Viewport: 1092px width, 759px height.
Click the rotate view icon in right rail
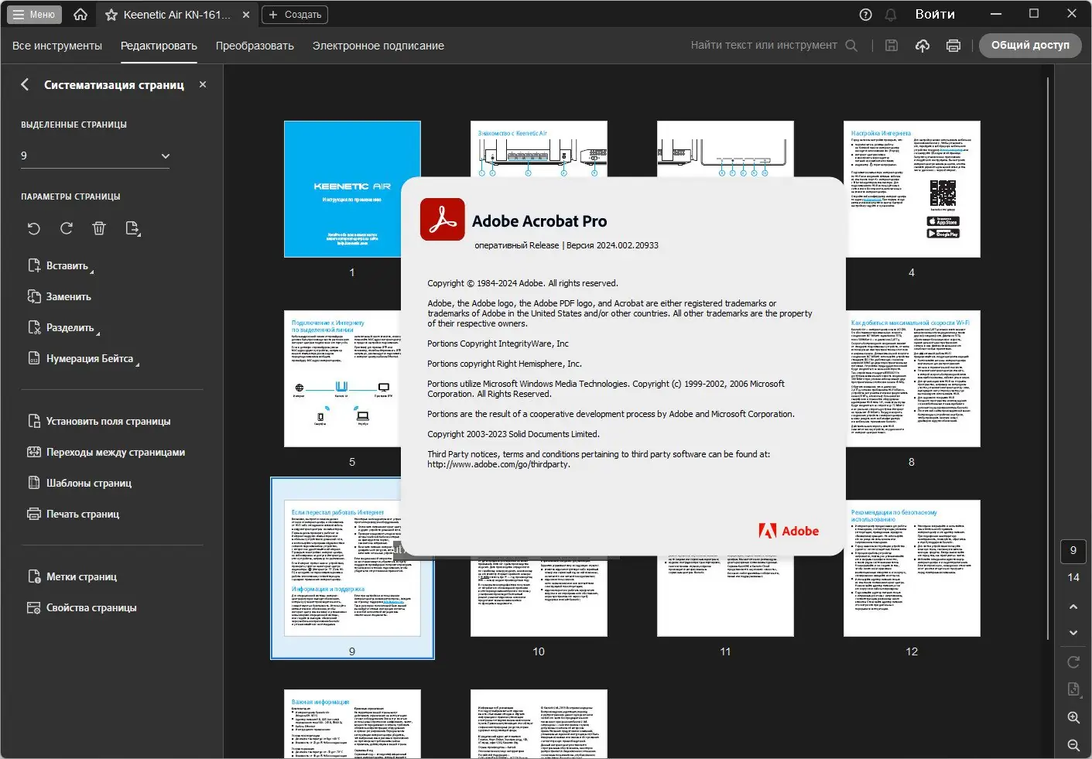click(x=1073, y=662)
